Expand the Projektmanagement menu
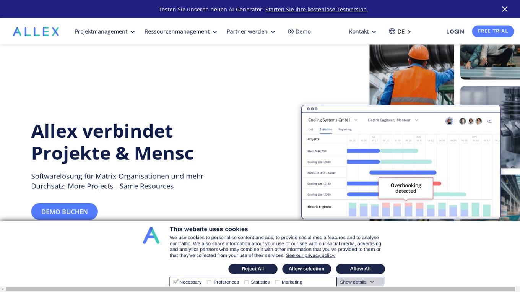Screen dimensions: 520x292 105,32
